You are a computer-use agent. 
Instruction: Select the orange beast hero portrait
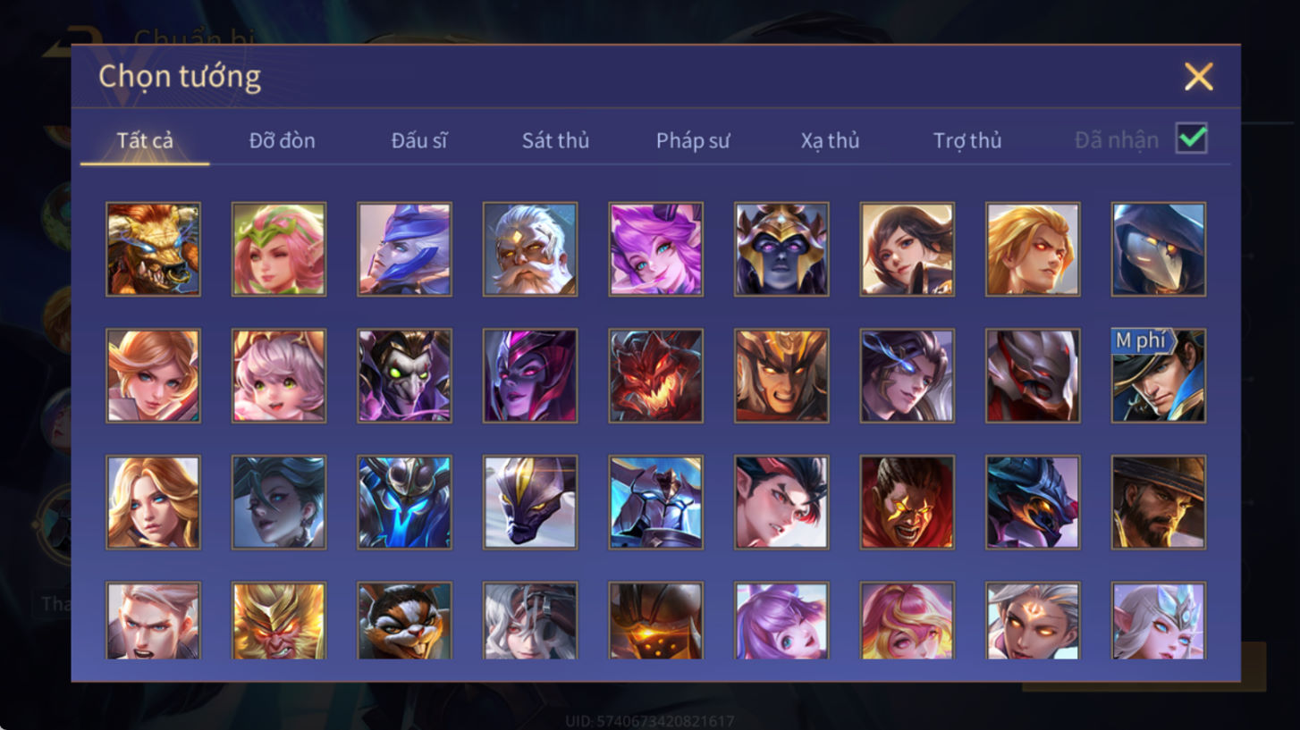[x=153, y=249]
